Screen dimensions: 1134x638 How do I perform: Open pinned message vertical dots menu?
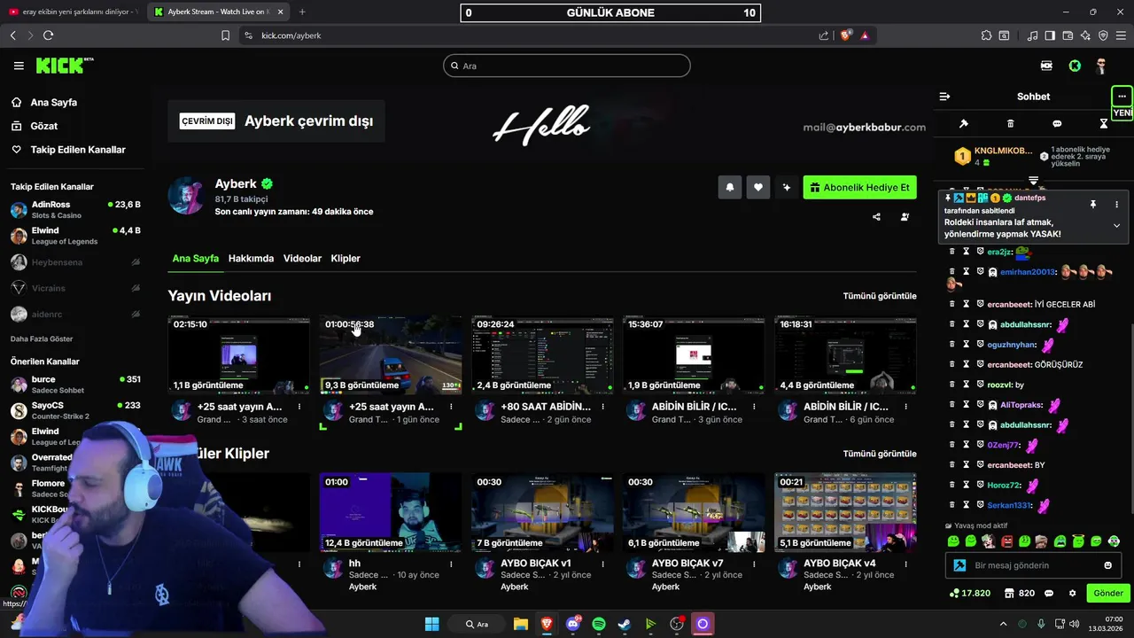tap(1116, 205)
